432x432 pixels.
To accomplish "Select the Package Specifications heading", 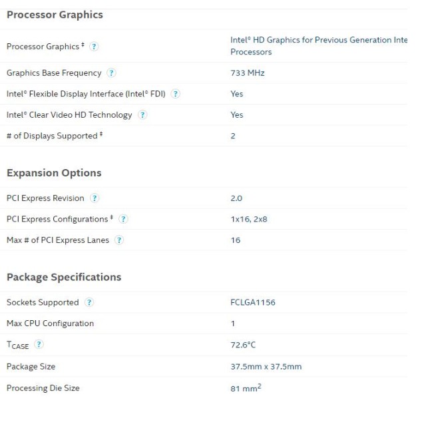I will point(64,278).
